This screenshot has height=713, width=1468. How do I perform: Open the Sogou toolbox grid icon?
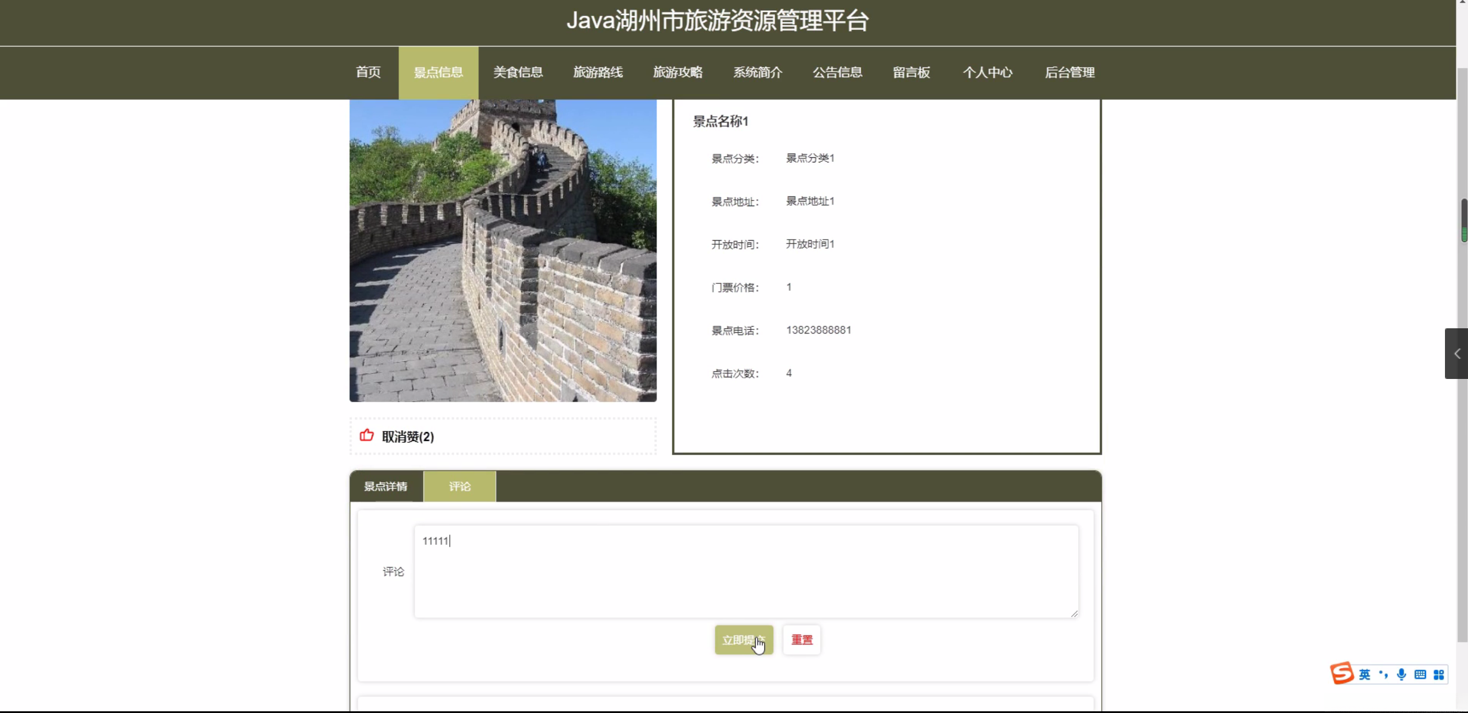[x=1439, y=674]
